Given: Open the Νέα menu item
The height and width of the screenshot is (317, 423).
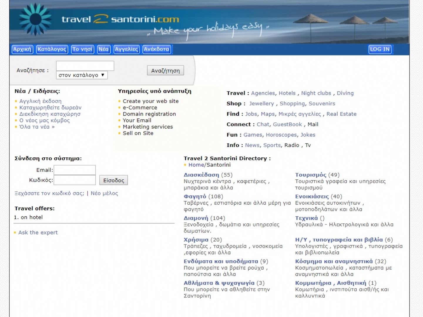Looking at the screenshot, I should [x=103, y=49].
